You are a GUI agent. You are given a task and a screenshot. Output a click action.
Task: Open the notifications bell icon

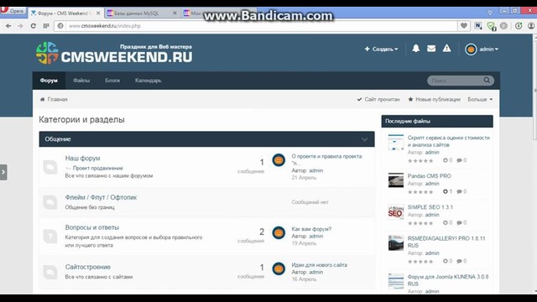point(416,49)
